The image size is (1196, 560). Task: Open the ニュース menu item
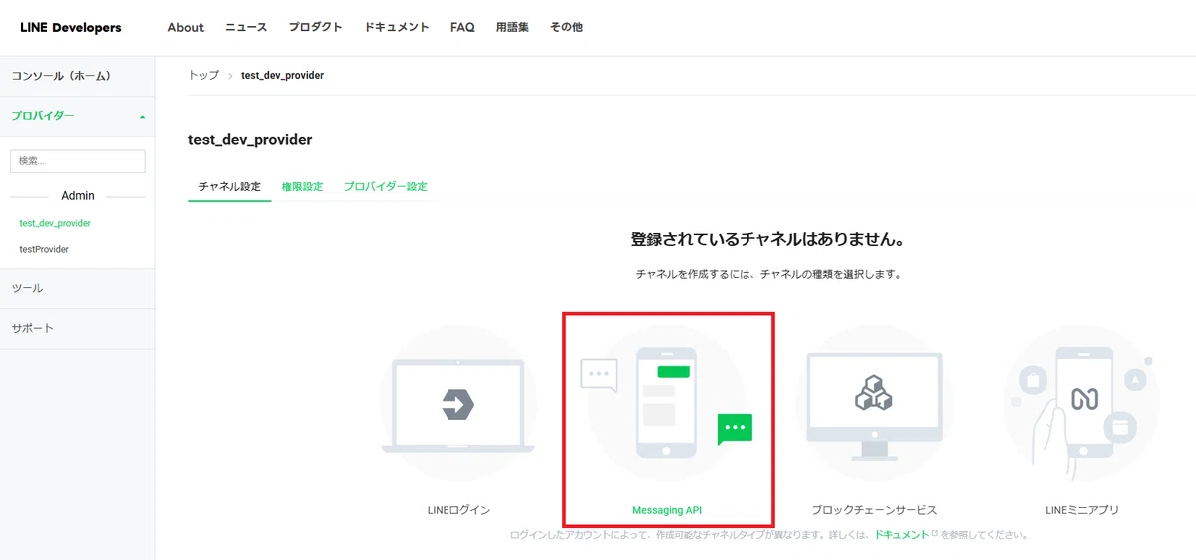(246, 28)
